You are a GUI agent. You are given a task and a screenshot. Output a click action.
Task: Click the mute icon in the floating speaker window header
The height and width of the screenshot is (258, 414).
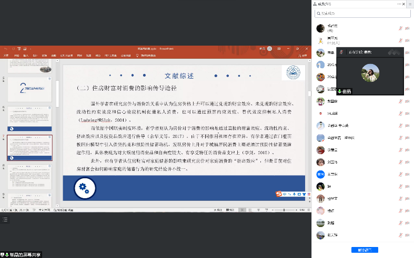pos(340,51)
